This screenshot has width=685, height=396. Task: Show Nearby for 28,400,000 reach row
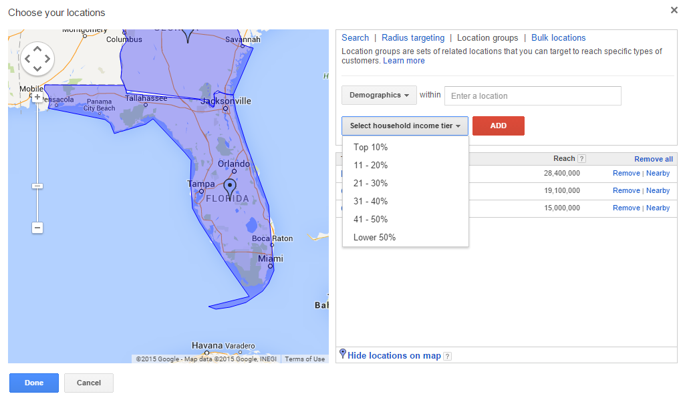click(x=658, y=173)
